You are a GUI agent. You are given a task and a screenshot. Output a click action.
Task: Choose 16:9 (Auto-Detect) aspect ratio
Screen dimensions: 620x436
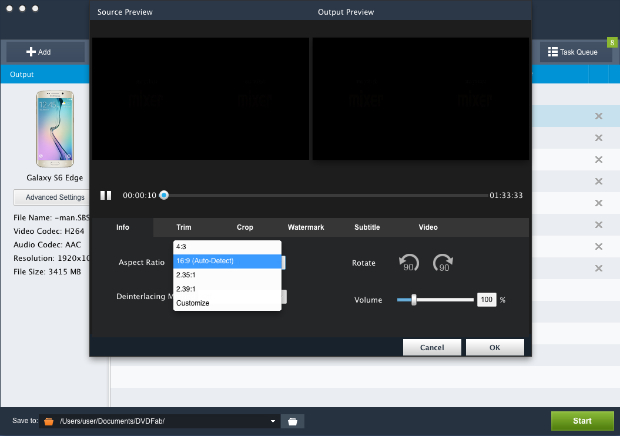[227, 261]
